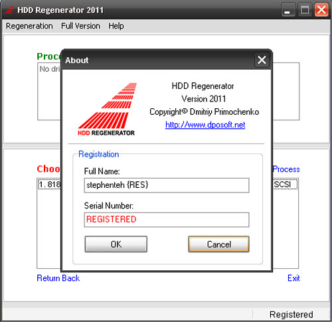Click the 'Version 2011' text in About
The width and height of the screenshot is (332, 322).
(x=204, y=99)
